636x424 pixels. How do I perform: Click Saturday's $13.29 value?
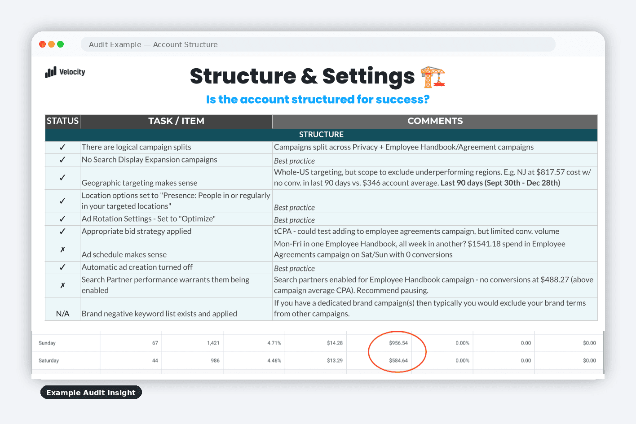pyautogui.click(x=335, y=361)
